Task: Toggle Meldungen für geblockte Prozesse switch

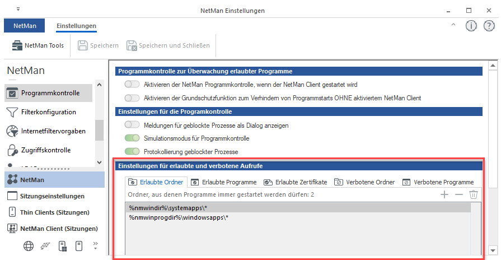Action: pyautogui.click(x=132, y=125)
